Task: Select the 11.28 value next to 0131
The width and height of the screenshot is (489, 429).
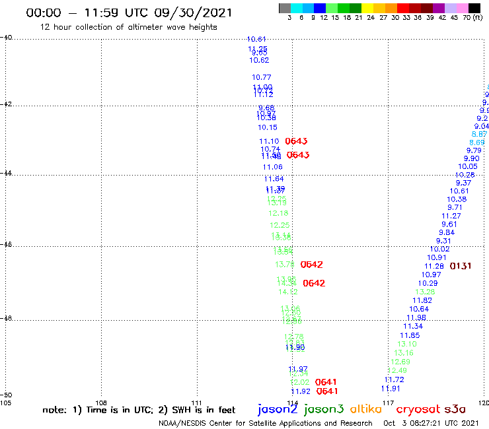Action: (433, 266)
